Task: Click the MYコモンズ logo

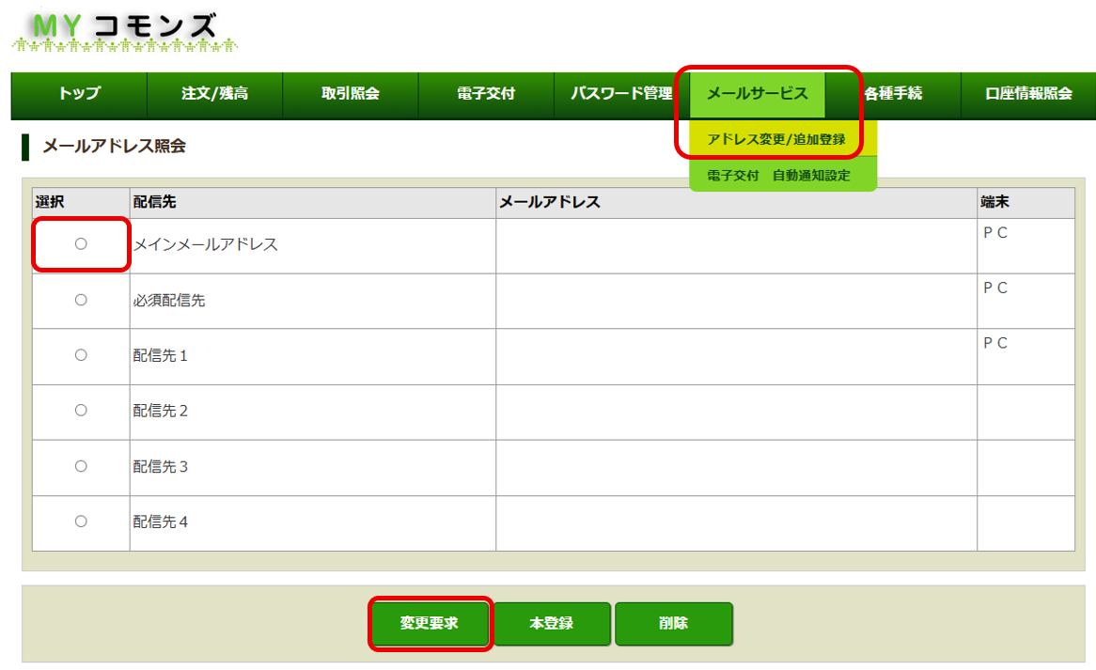Action: [113, 28]
